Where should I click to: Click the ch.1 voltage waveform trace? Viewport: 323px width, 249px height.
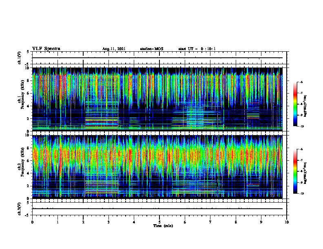[157, 58]
